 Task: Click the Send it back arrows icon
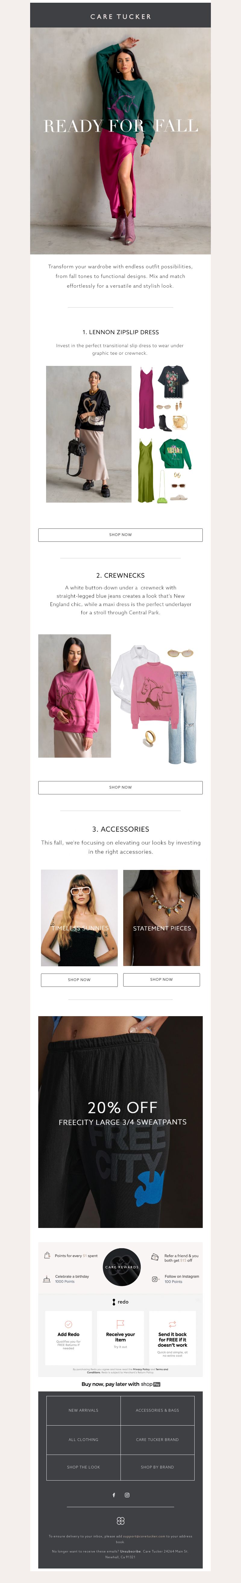(172, 1324)
